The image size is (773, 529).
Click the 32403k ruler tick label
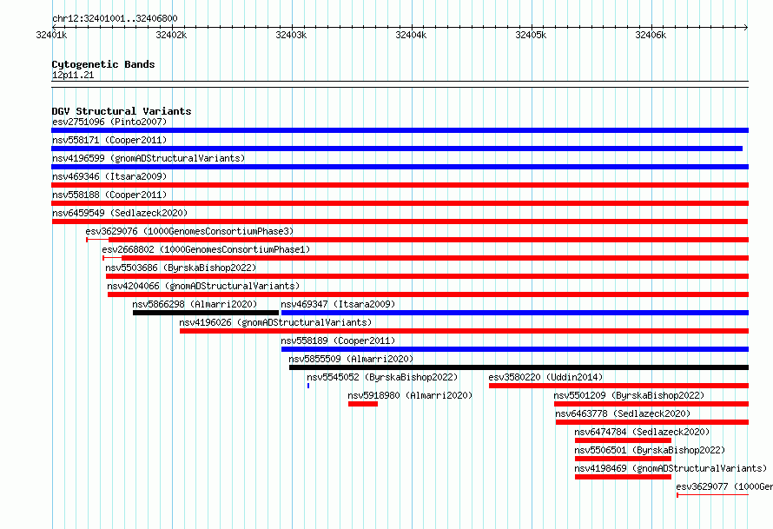(x=291, y=35)
